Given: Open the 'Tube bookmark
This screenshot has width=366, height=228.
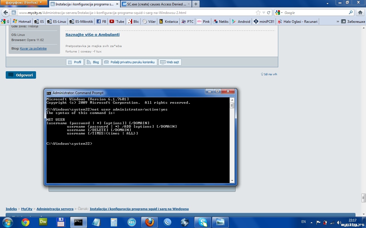Looking at the screenshot, I should (x=117, y=21).
